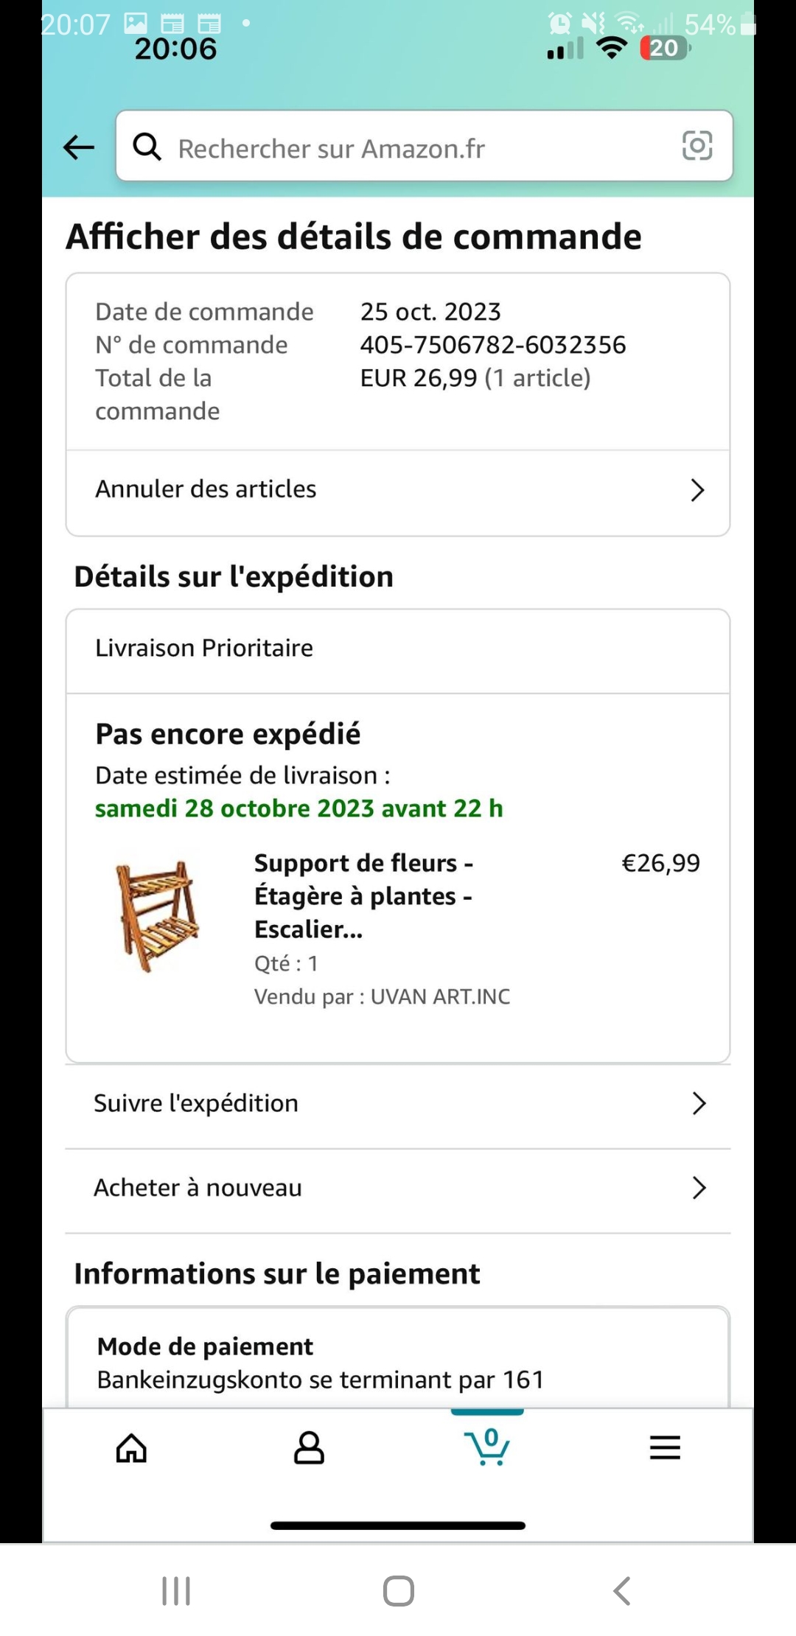
Task: Tap the magnifying glass search icon
Action: [147, 147]
